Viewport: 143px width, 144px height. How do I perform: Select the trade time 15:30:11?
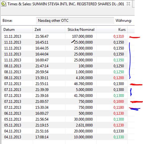42,78
